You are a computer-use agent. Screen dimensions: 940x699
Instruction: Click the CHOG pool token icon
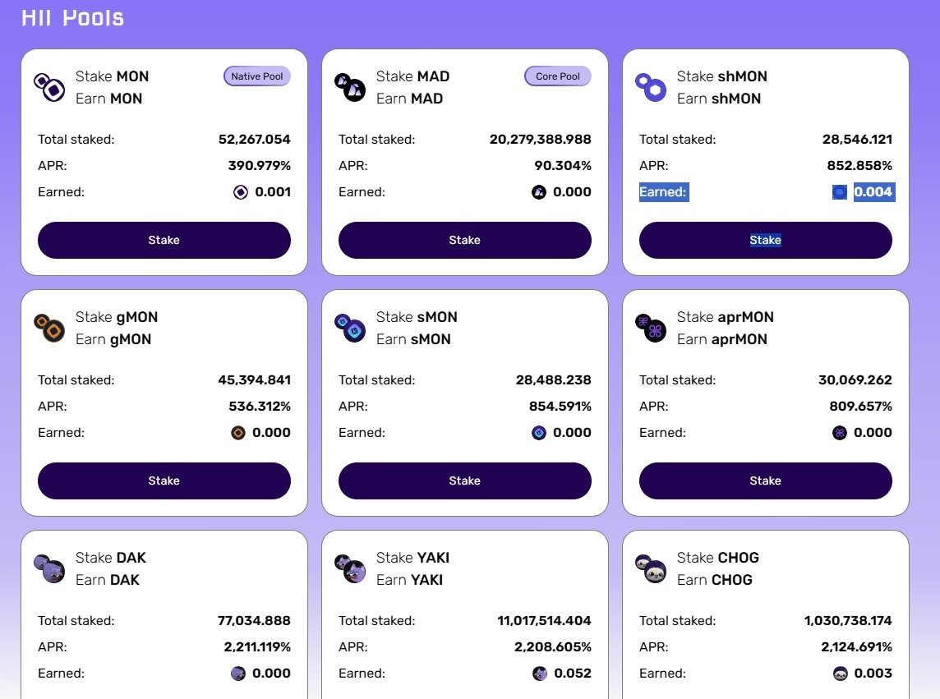pyautogui.click(x=651, y=568)
